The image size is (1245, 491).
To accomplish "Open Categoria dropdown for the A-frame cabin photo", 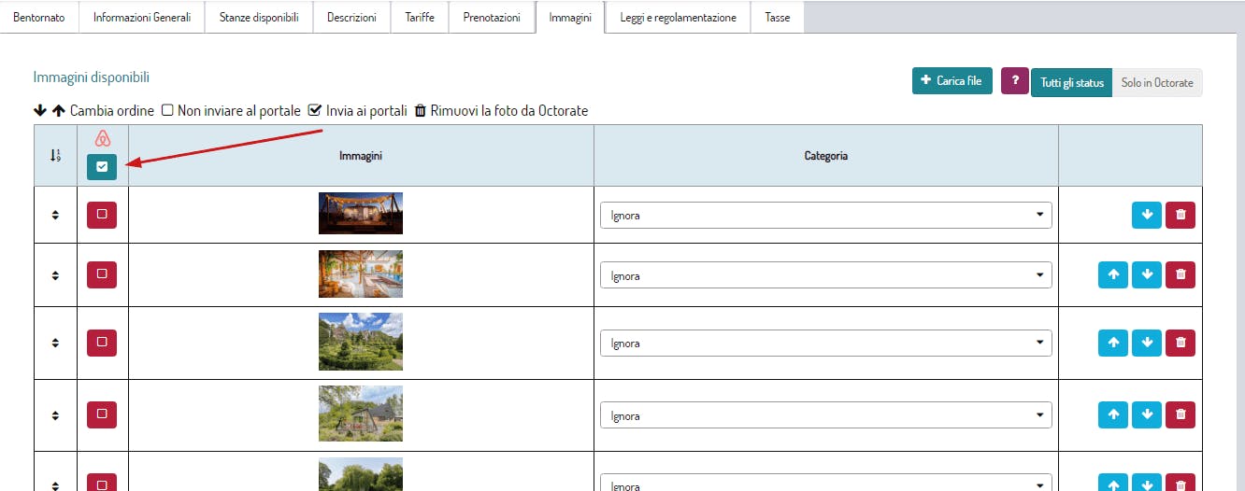I will pos(826,415).
